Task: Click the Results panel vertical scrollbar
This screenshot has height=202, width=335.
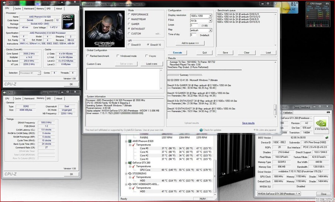Action: coord(275,89)
